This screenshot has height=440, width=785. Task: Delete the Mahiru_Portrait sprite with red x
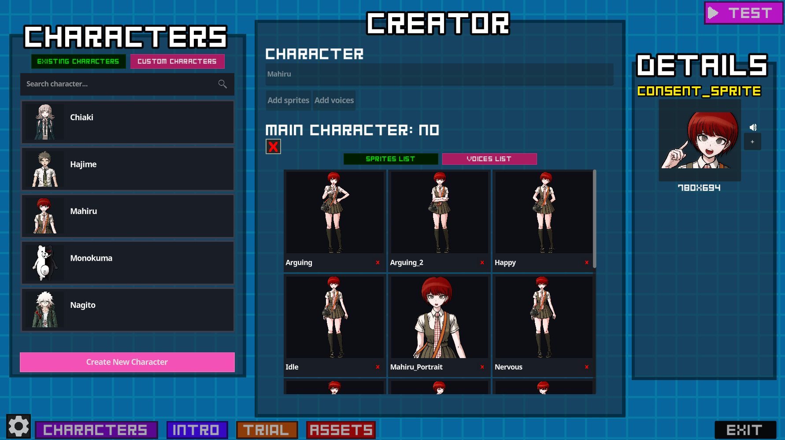point(482,367)
